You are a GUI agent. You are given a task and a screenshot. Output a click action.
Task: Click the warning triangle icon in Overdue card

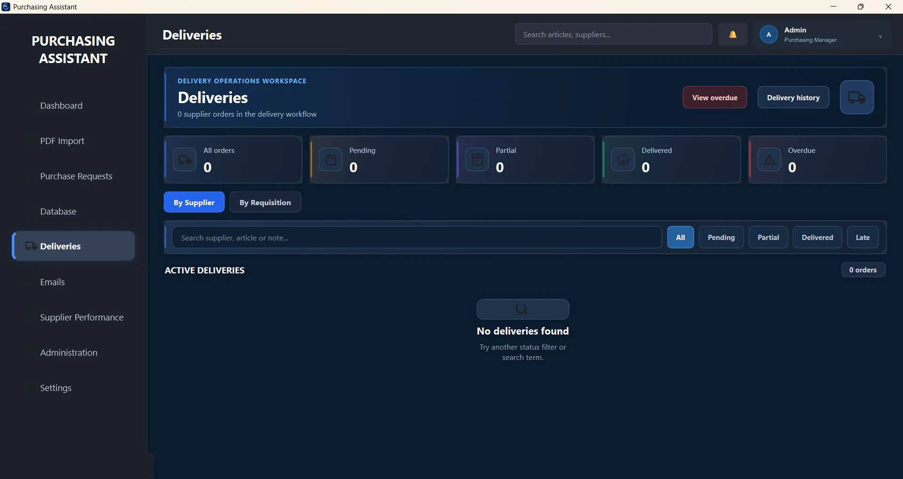point(769,160)
